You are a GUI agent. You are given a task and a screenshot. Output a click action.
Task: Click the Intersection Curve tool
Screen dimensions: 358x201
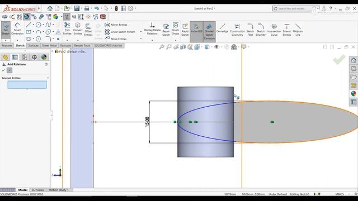[x=274, y=30]
